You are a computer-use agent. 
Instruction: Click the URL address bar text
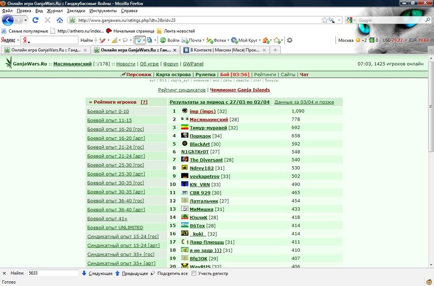pos(127,20)
